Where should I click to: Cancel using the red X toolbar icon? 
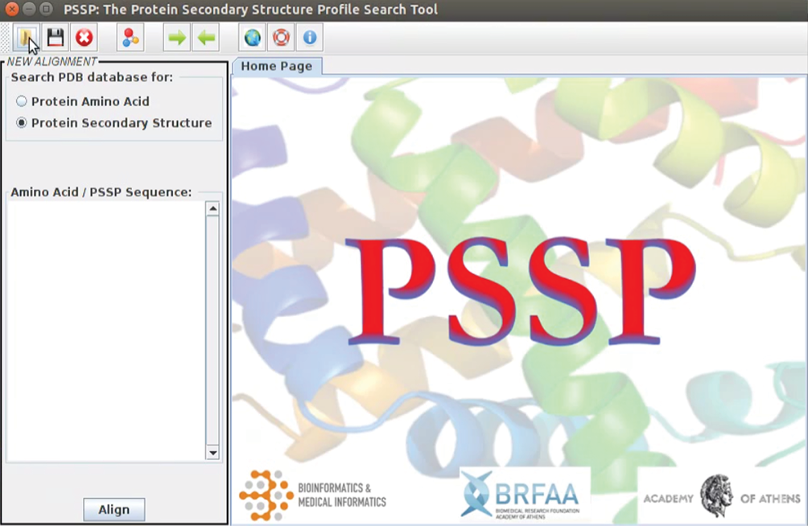coord(84,37)
